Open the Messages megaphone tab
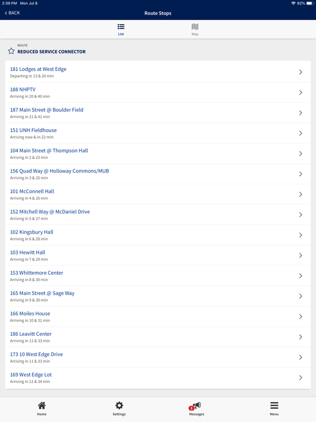Viewport: 316px width, 422px height. (196, 409)
